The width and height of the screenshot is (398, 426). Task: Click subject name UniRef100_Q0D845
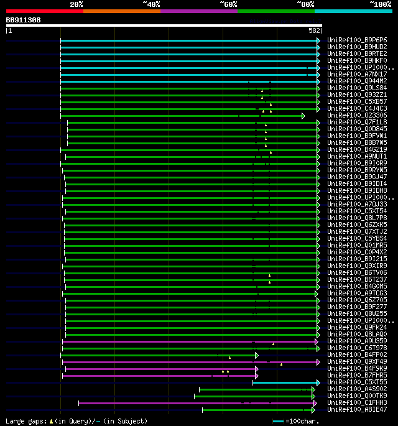(357, 129)
